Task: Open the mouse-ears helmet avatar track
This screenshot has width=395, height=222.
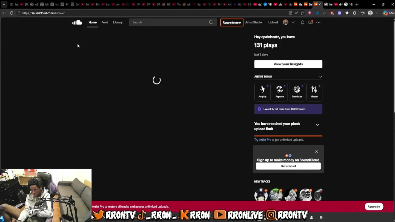Action: point(261,195)
